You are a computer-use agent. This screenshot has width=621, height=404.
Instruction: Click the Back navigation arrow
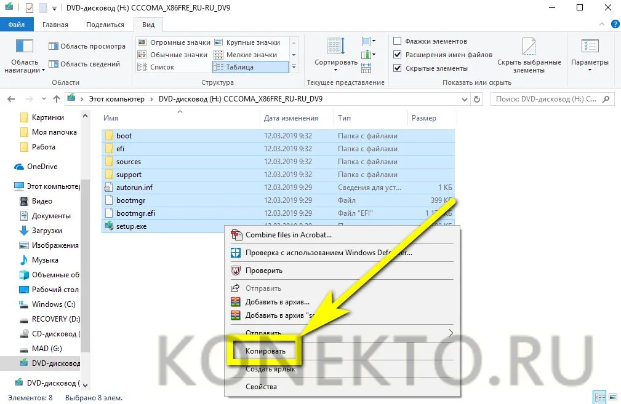(11, 99)
